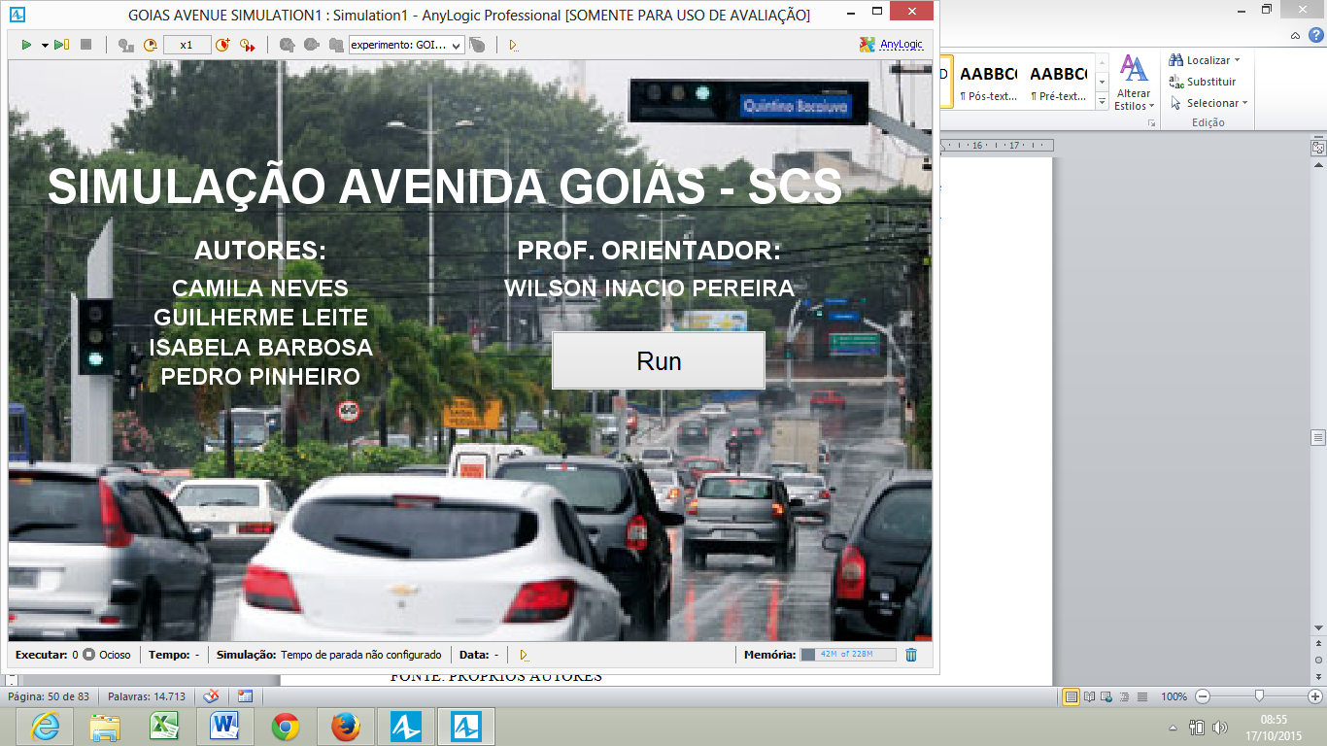The image size is (1327, 746).
Task: Select the Pré-texto style in Word gallery
Action: (1058, 82)
